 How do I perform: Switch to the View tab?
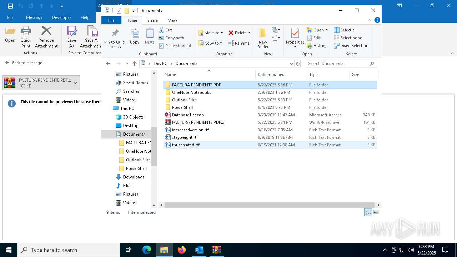pyautogui.click(x=172, y=20)
